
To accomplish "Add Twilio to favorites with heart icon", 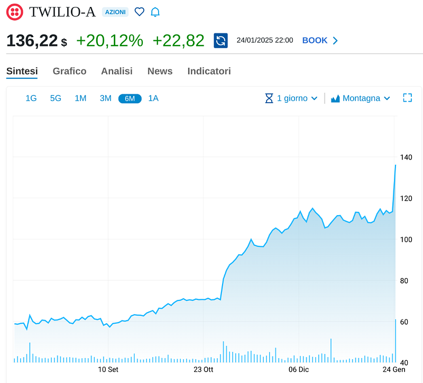I will click(x=139, y=12).
